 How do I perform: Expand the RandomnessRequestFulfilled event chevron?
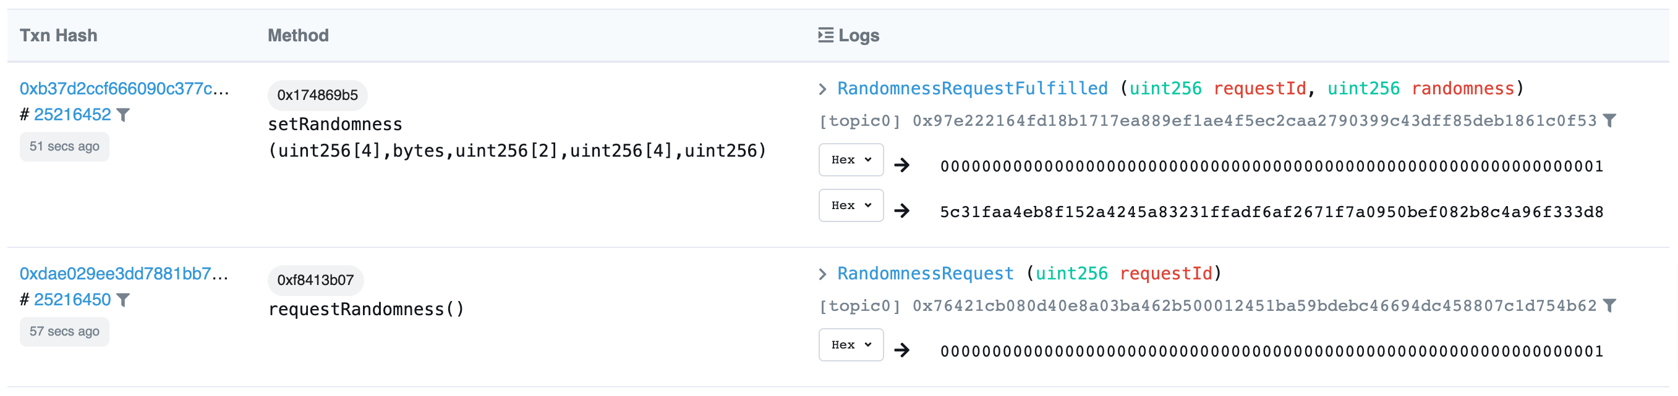pos(823,89)
